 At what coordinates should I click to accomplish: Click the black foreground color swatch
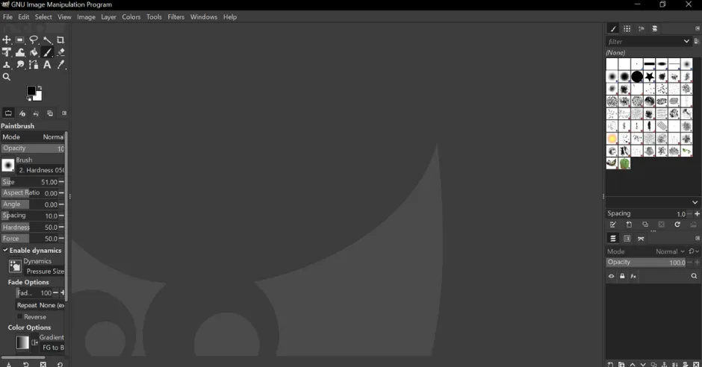(31, 91)
